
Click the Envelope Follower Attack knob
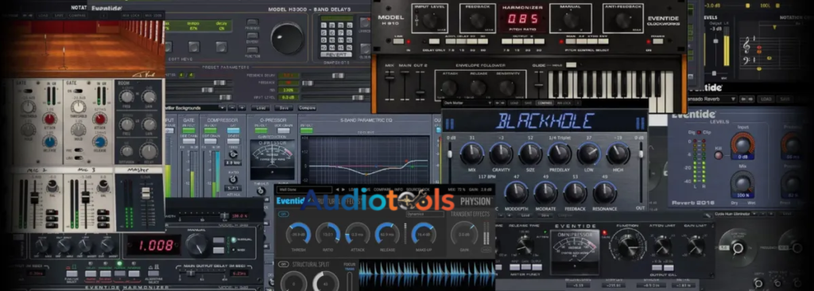click(x=449, y=87)
